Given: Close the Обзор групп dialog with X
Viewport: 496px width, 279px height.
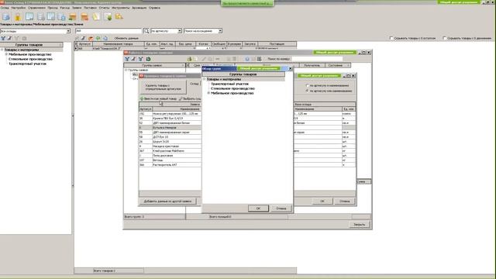Looking at the screenshot, I should point(290,69).
